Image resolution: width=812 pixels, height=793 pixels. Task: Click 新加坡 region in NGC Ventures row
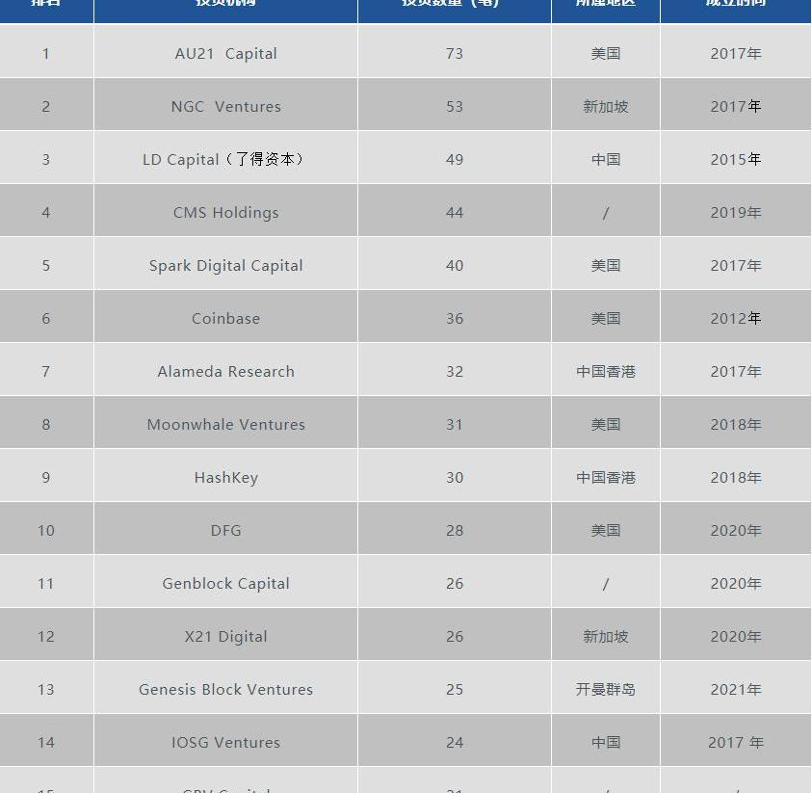(605, 106)
